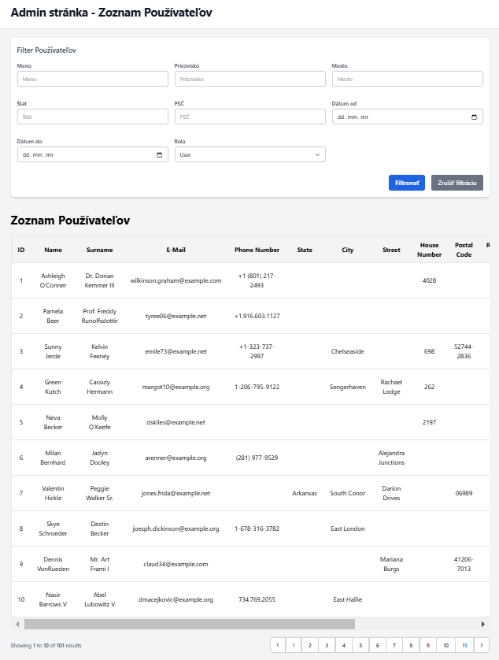499x660 pixels.
Task: Go to previous page arrow in pagination
Action: click(x=278, y=645)
